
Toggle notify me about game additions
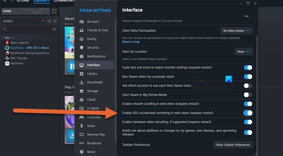click(248, 133)
